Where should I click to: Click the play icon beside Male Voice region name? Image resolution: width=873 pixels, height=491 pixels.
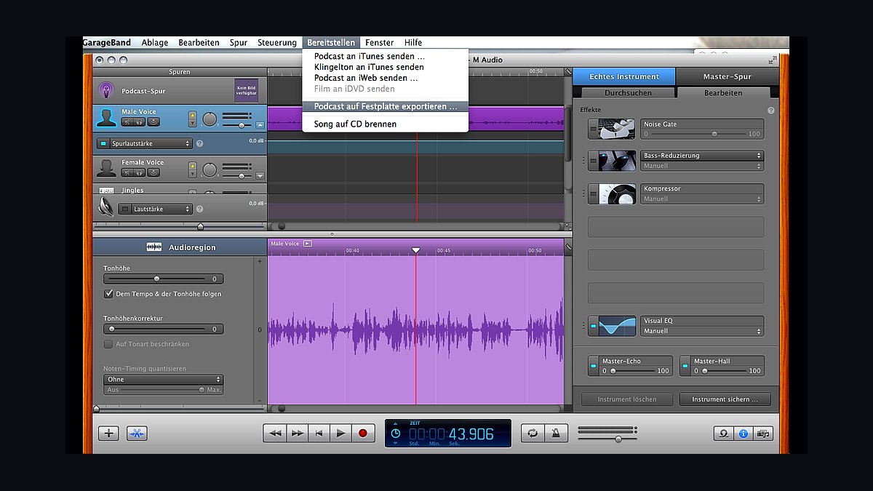tap(308, 244)
